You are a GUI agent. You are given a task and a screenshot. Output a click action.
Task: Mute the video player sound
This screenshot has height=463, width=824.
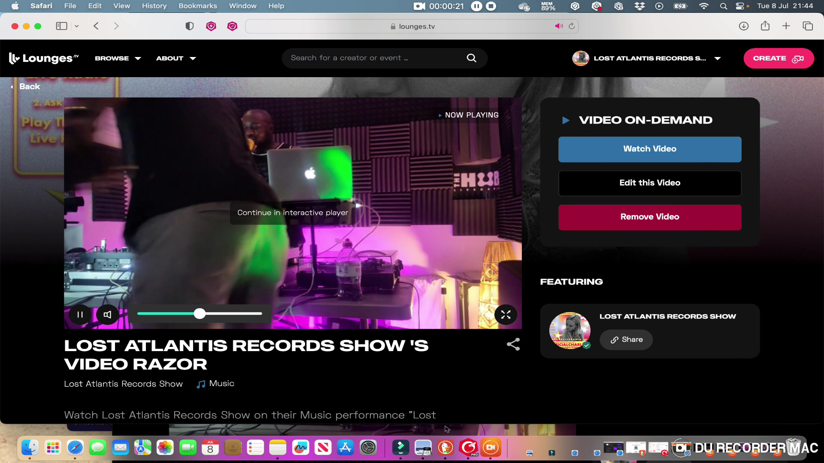point(107,315)
